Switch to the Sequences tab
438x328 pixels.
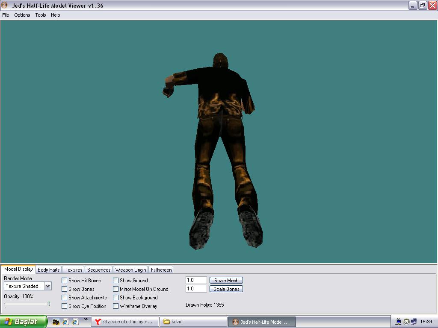pyautogui.click(x=99, y=270)
